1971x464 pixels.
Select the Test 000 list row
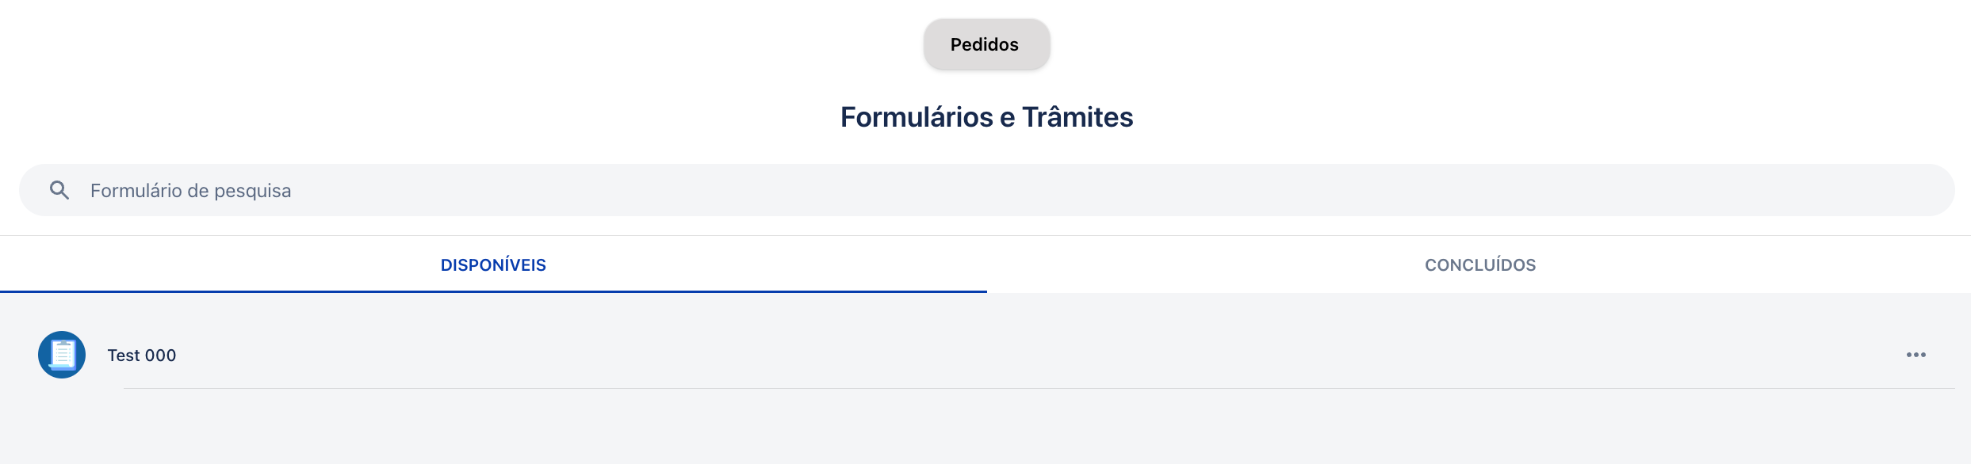[x=985, y=355]
